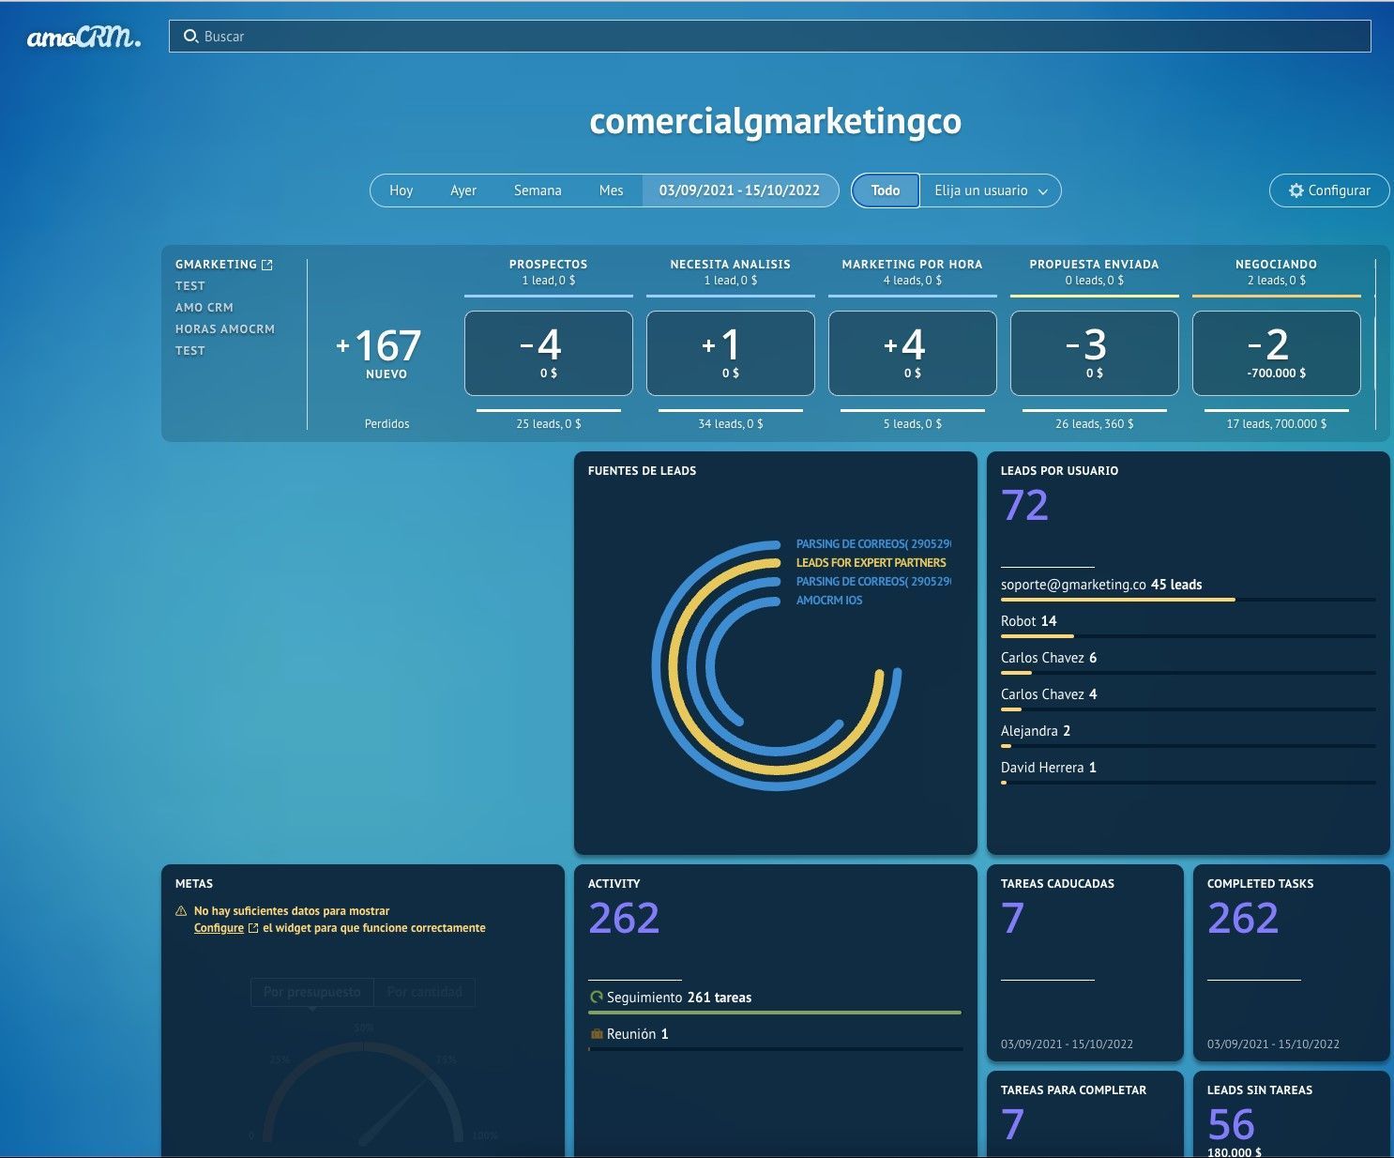The height and width of the screenshot is (1158, 1394).
Task: Open Seguimiento 261 tareas row
Action: coord(775,1002)
